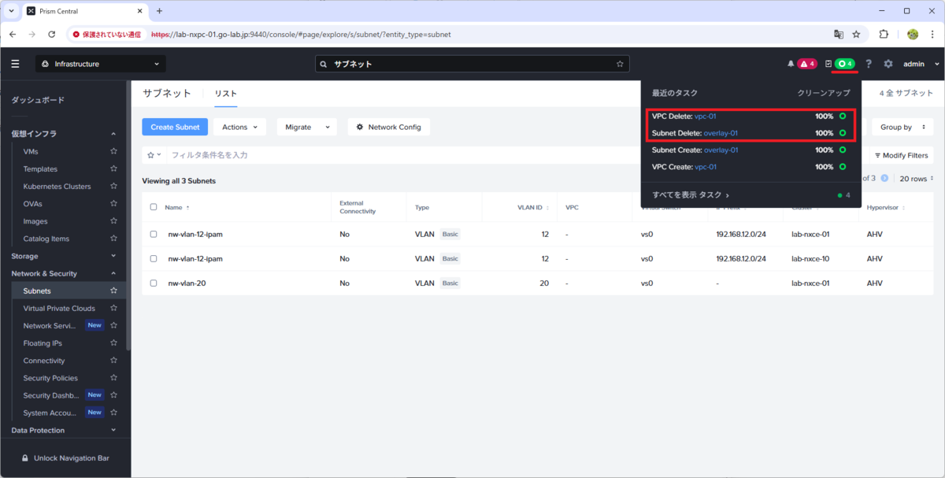
Task: Favorite Connectivity with star icon
Action: [113, 361]
